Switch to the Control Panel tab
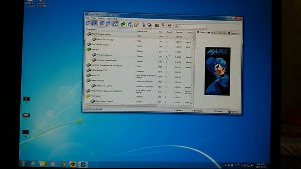 pos(232,33)
